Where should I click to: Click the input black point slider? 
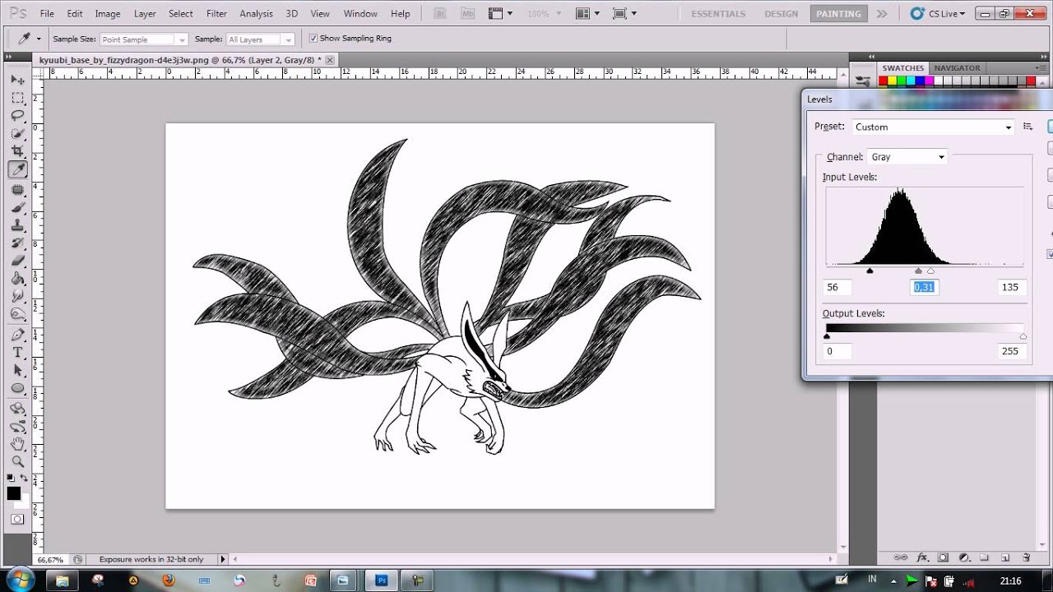pyautogui.click(x=870, y=271)
